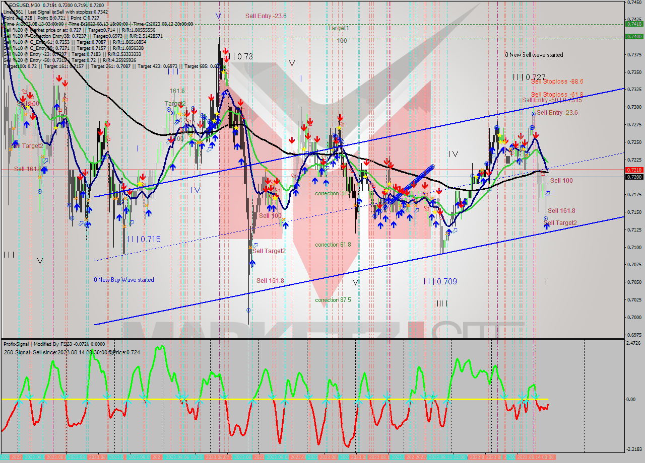The width and height of the screenshot is (645, 463).
Task: Click the 'I V' wave label above 0.7225 consolidation
Action: pyautogui.click(x=454, y=154)
